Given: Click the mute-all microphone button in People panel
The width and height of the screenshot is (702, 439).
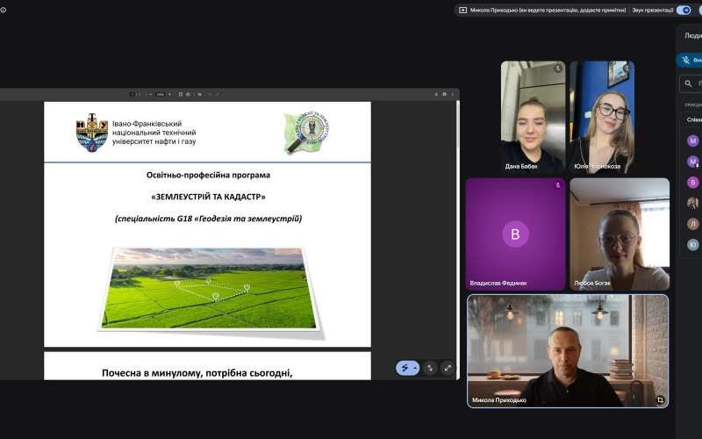Looking at the screenshot, I should pyautogui.click(x=690, y=60).
